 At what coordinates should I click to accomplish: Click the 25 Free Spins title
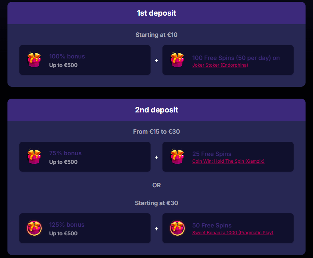point(212,154)
